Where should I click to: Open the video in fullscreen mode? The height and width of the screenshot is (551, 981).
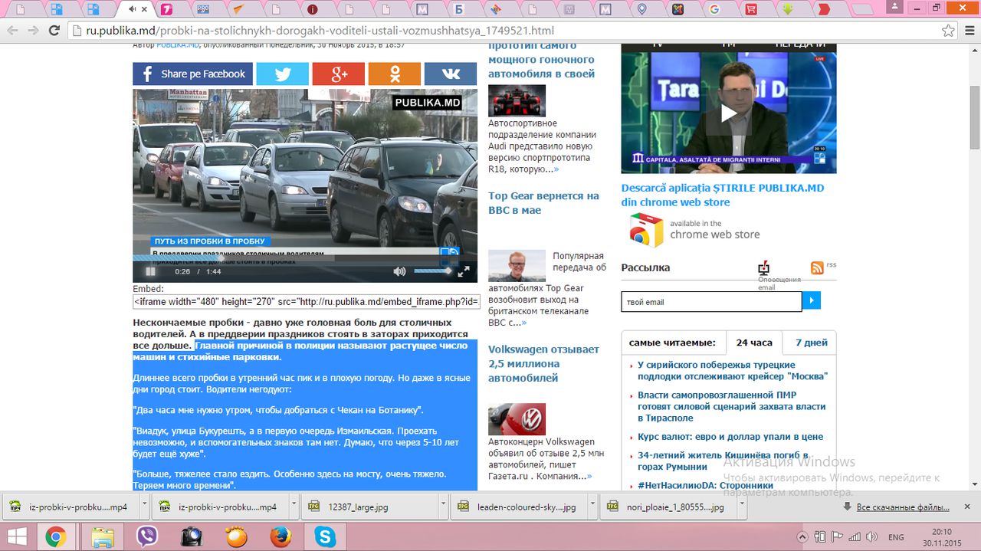tap(464, 271)
